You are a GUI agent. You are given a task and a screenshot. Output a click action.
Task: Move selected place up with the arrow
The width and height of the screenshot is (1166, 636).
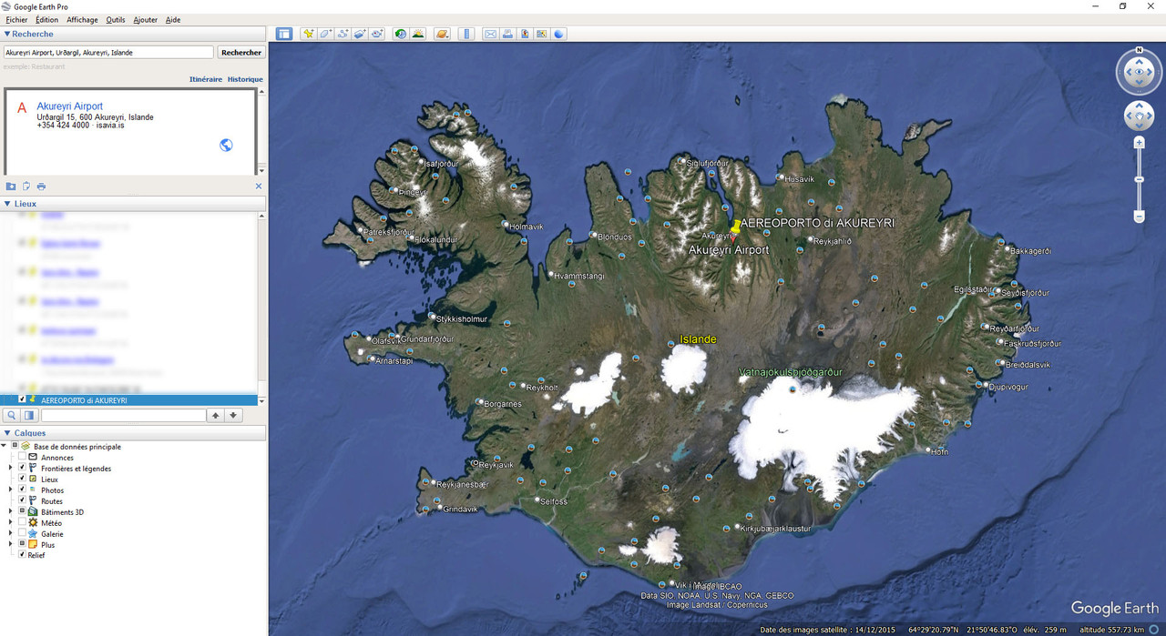point(216,415)
